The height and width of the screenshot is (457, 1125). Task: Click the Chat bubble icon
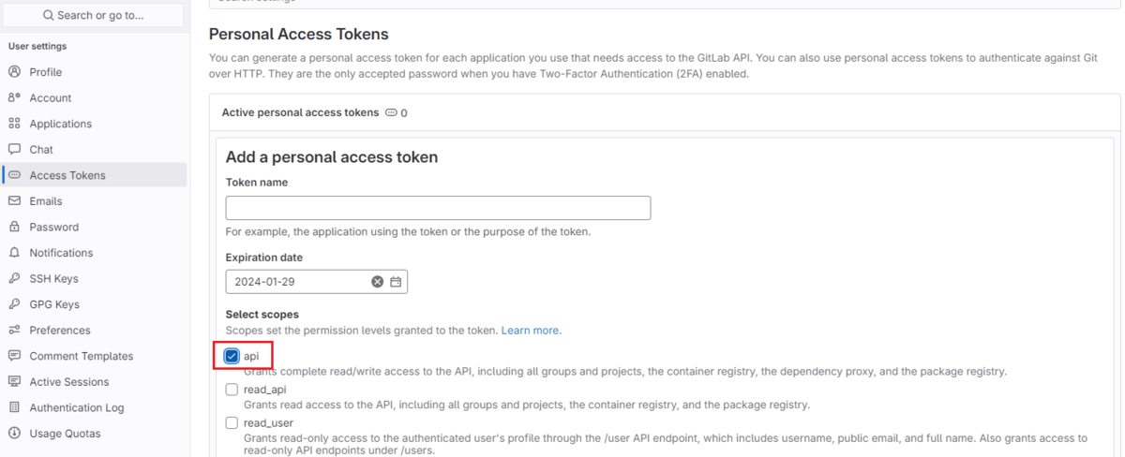[14, 149]
